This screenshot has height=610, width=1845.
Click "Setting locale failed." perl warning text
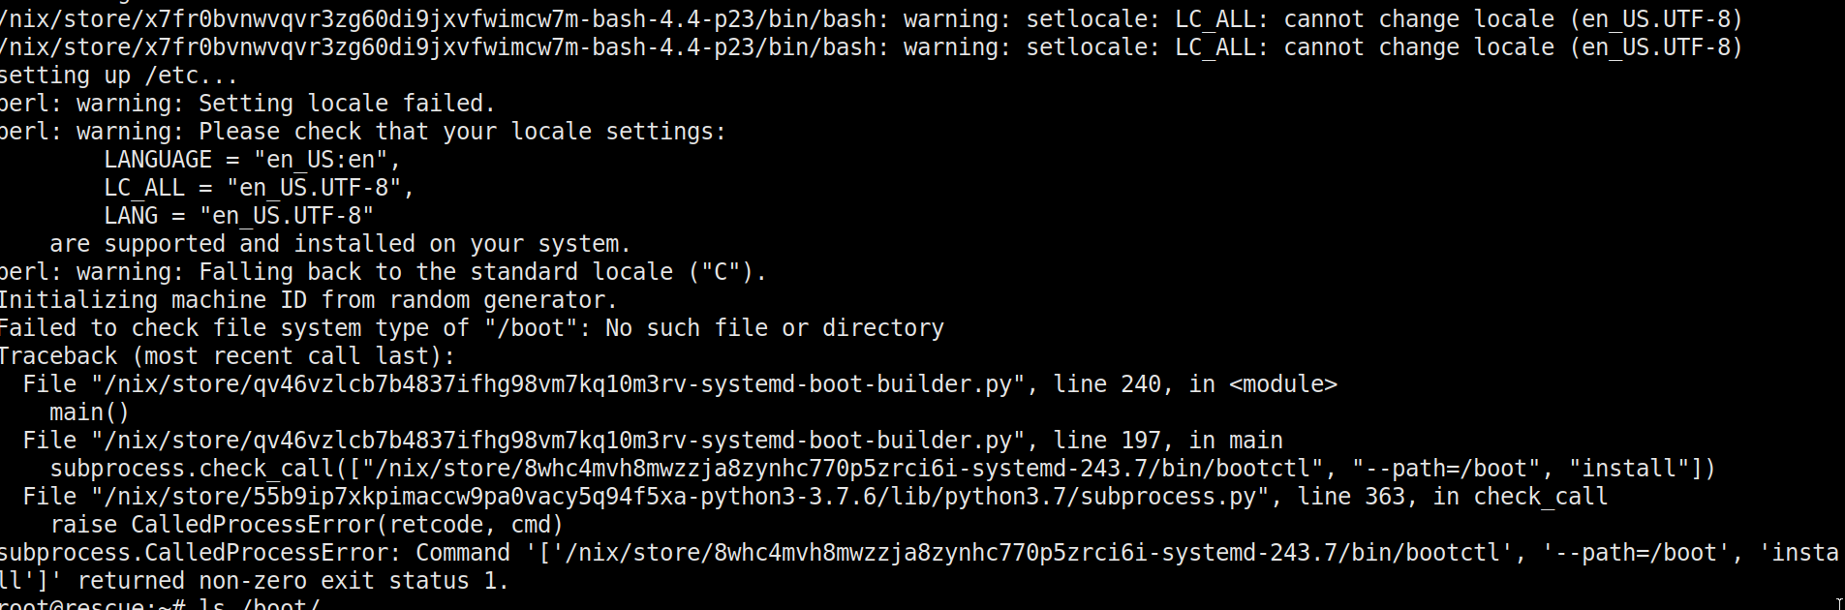[346, 104]
